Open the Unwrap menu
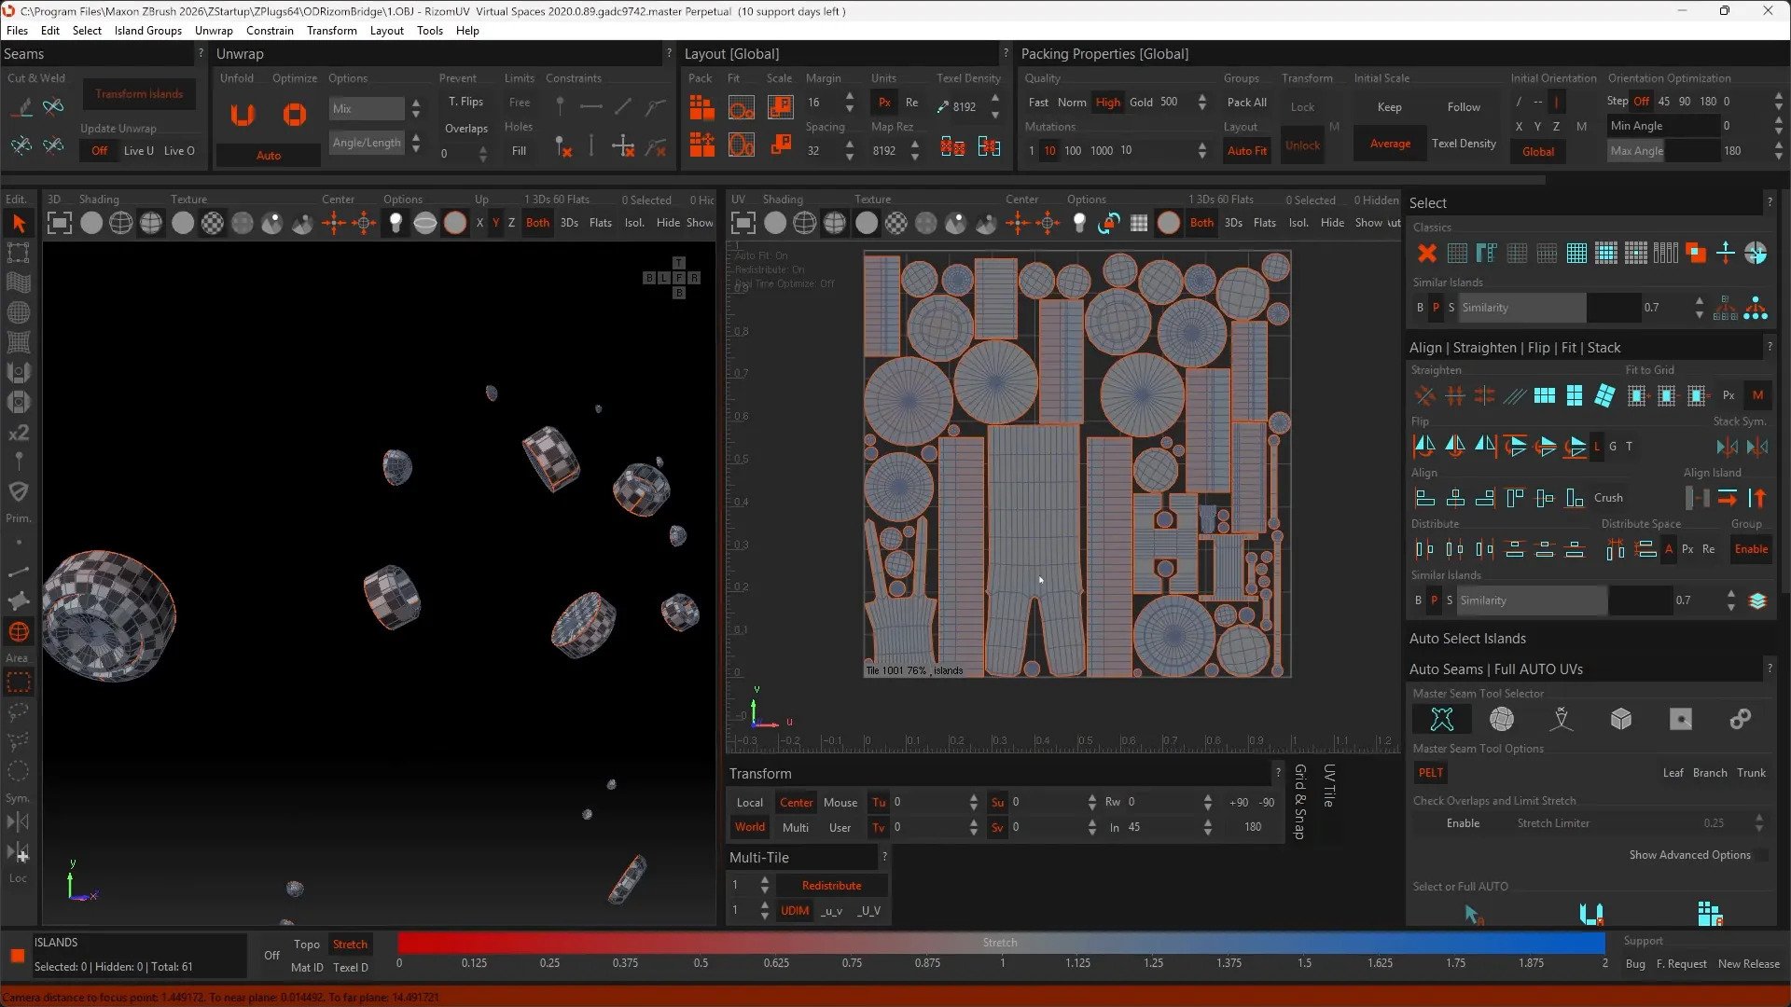This screenshot has height=1007, width=1791. [x=214, y=30]
